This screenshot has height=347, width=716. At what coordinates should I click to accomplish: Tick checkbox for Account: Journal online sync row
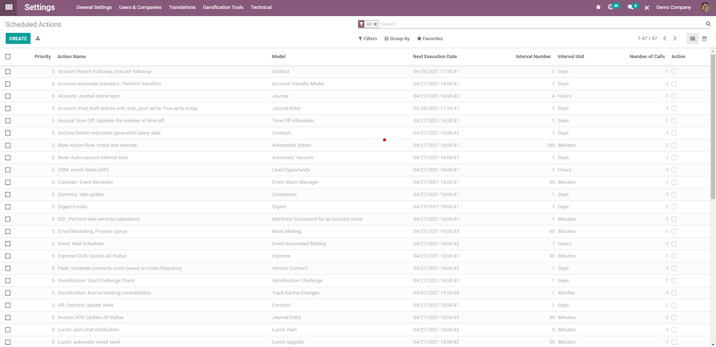[8, 96]
